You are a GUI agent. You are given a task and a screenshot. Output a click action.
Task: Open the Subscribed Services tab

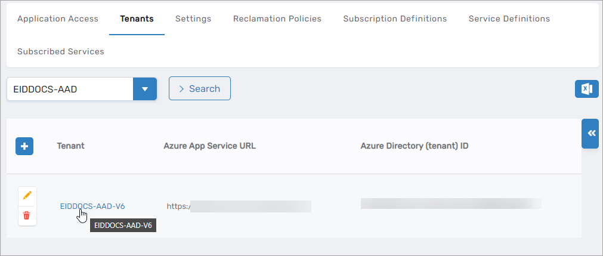click(61, 51)
